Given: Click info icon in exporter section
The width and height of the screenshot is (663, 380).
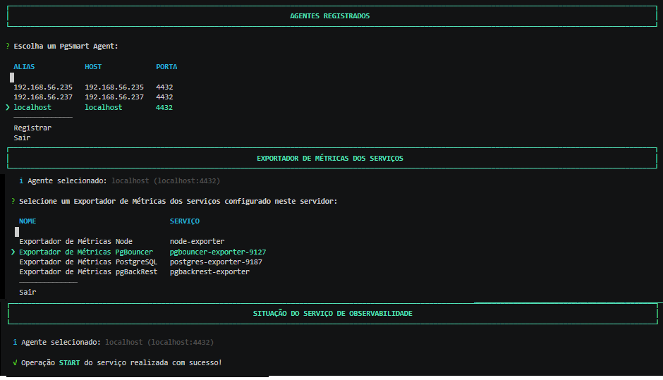Looking at the screenshot, I should [21, 181].
